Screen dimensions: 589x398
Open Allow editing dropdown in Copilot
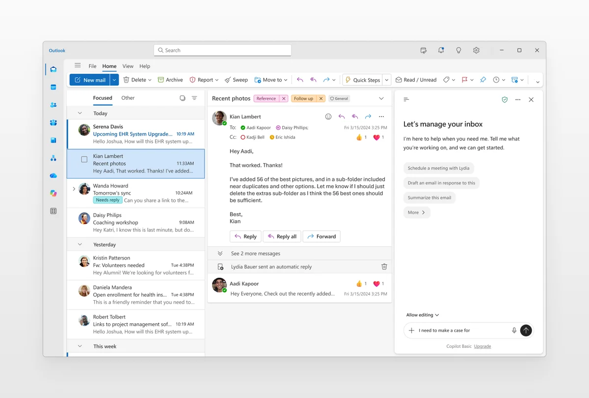tap(423, 315)
